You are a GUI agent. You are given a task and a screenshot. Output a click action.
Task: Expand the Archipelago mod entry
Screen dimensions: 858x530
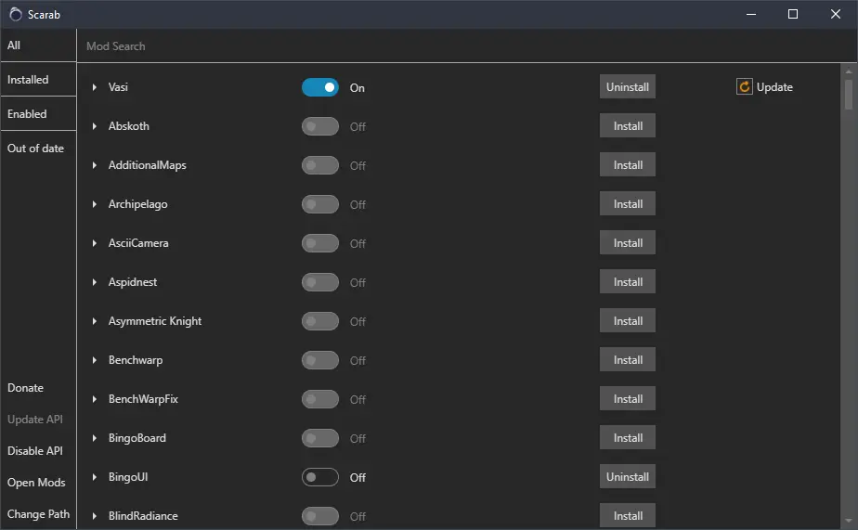[95, 204]
